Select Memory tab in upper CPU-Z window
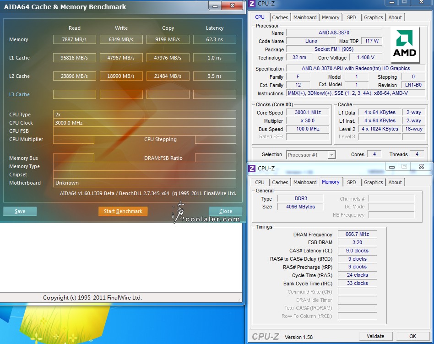This screenshot has width=434, height=344. 331,17
